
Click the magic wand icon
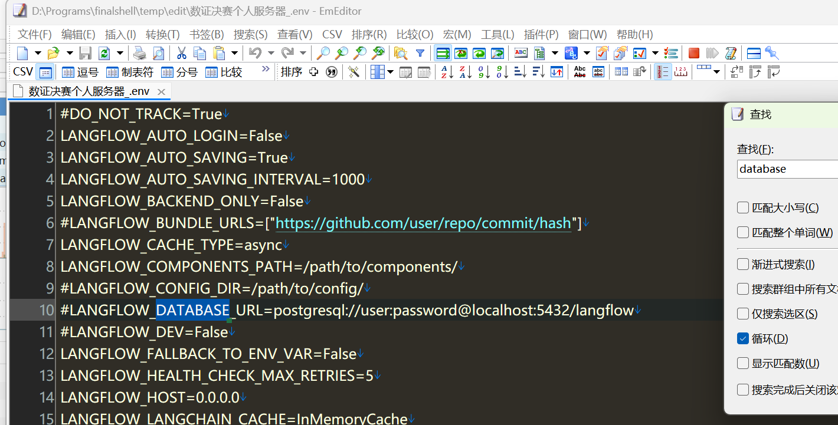pyautogui.click(x=353, y=72)
